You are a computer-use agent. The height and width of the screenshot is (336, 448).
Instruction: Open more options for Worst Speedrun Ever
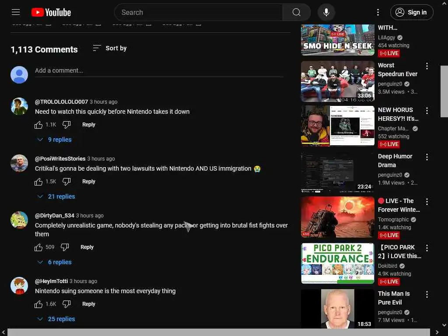[427, 66]
